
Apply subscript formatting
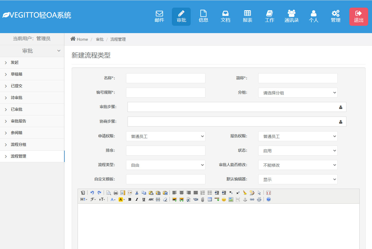[x=231, y=193]
